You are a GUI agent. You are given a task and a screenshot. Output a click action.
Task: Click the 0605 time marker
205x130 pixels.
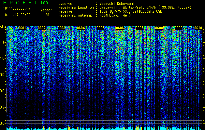tap(100, 28)
